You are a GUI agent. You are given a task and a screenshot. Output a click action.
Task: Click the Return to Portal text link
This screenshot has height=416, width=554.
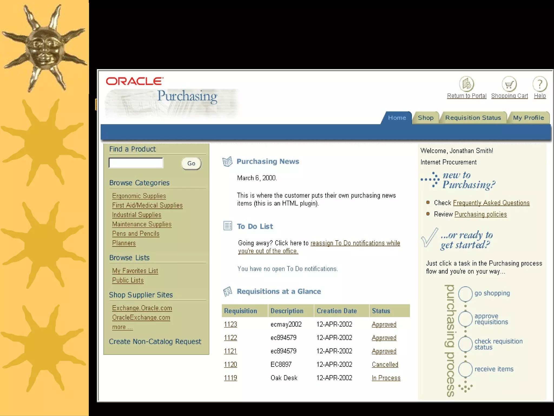coord(467,96)
